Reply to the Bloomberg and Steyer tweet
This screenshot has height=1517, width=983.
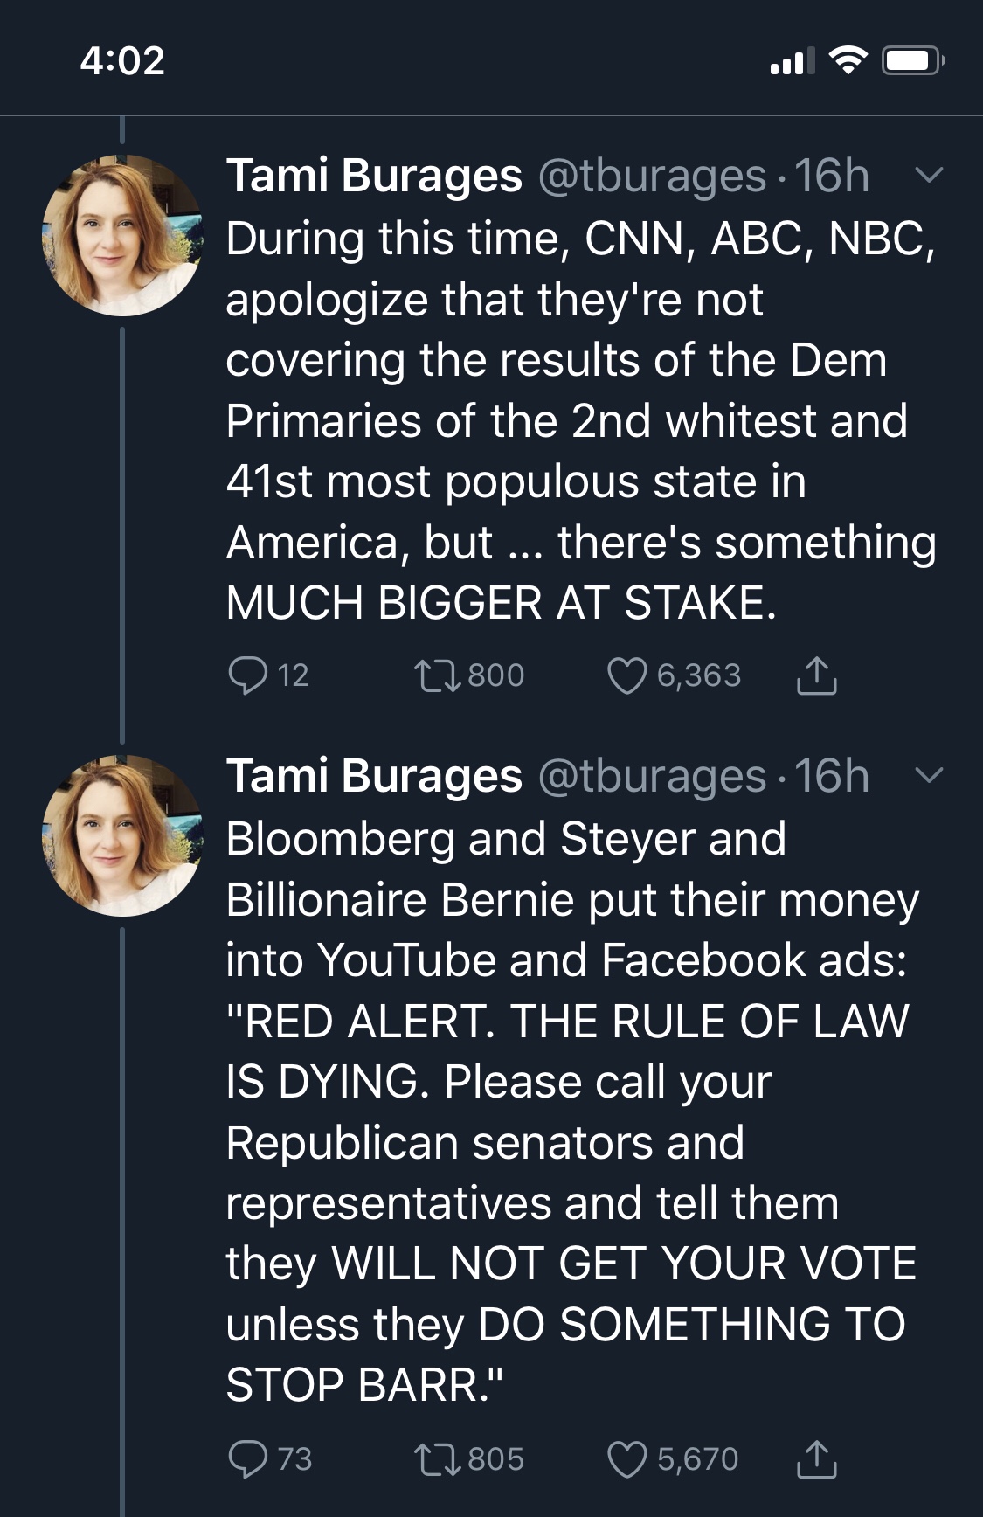pos(247,1458)
